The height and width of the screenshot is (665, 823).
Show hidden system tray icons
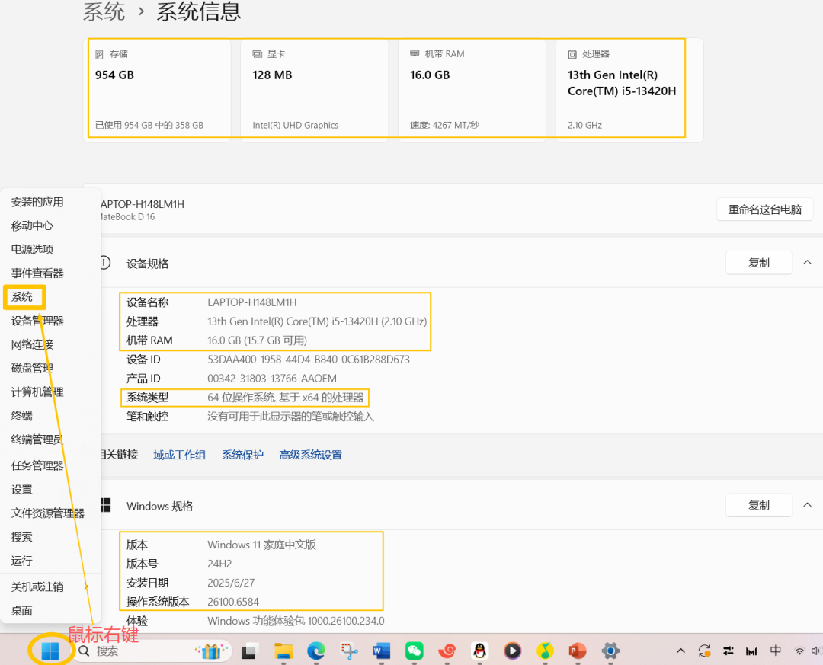coord(680,651)
